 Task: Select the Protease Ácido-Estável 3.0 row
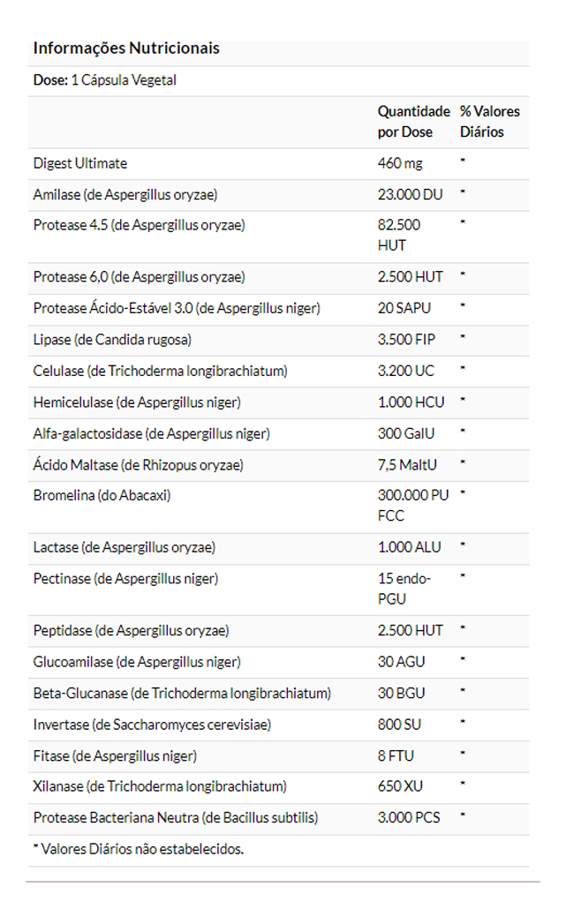pos(177,308)
